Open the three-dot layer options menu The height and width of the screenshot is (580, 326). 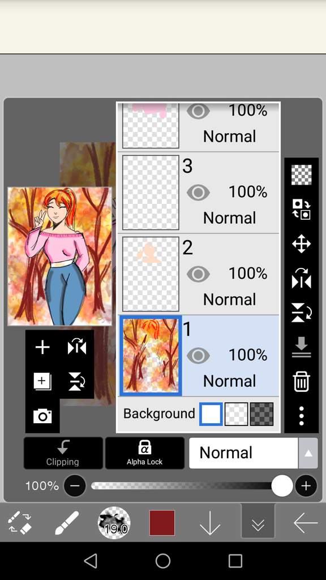(301, 416)
